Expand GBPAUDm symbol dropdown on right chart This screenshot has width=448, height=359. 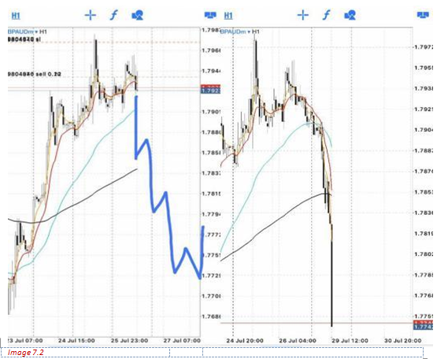pyautogui.click(x=235, y=31)
